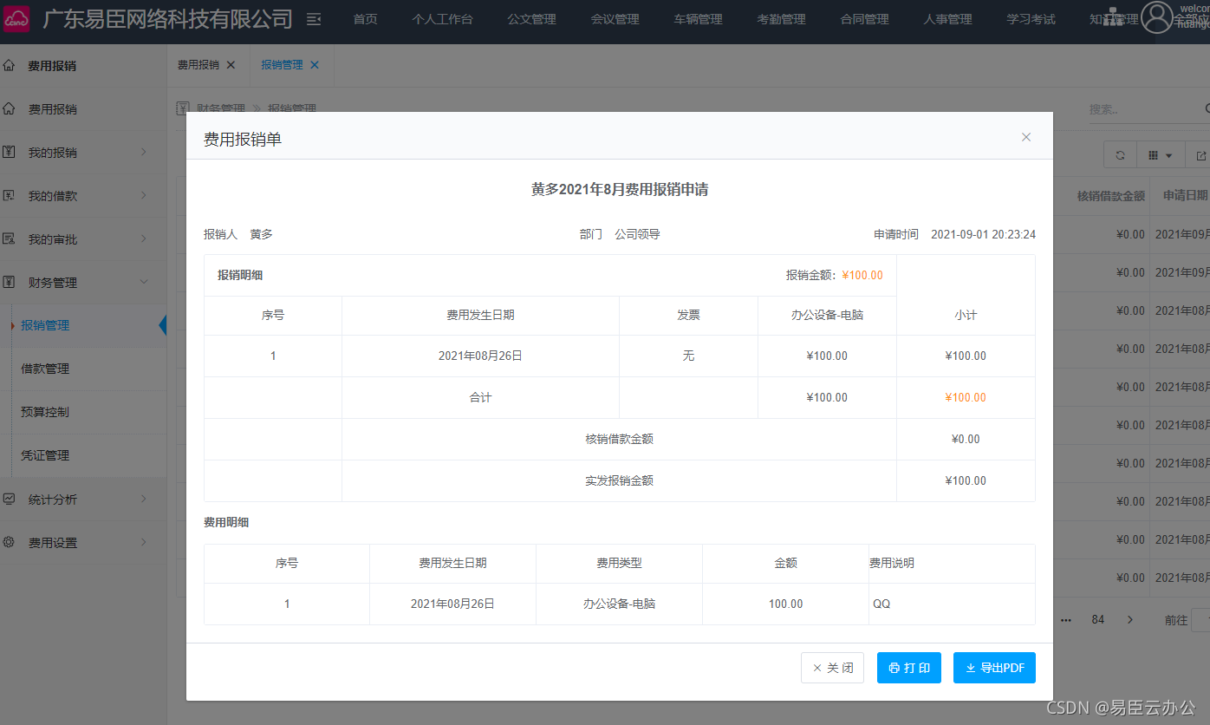Open the column display dropdown arrow
The height and width of the screenshot is (725, 1210).
(1168, 154)
